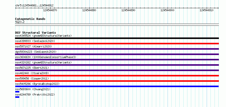
Task: Click the purple nsv5671225 variant bar
Action: (117, 70)
